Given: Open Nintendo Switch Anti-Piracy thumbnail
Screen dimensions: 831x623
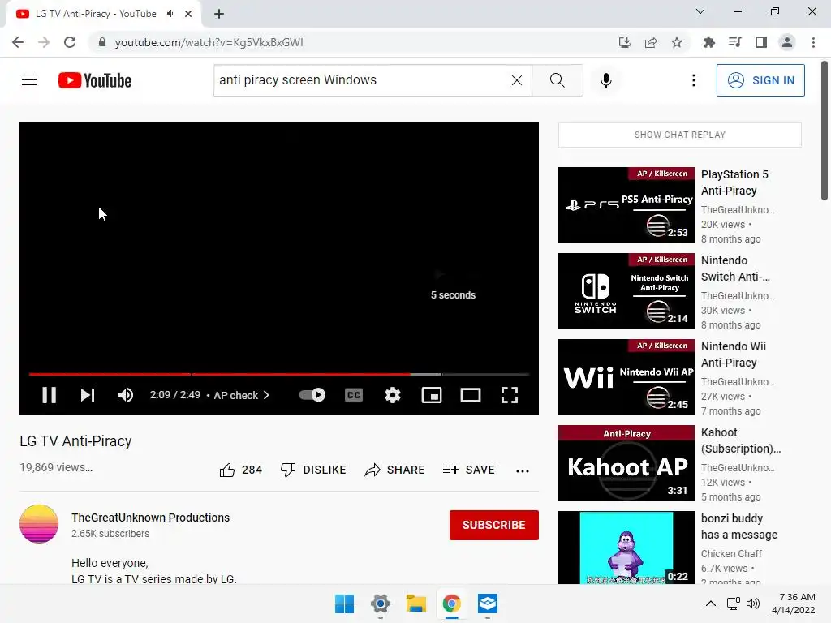Looking at the screenshot, I should tap(626, 291).
